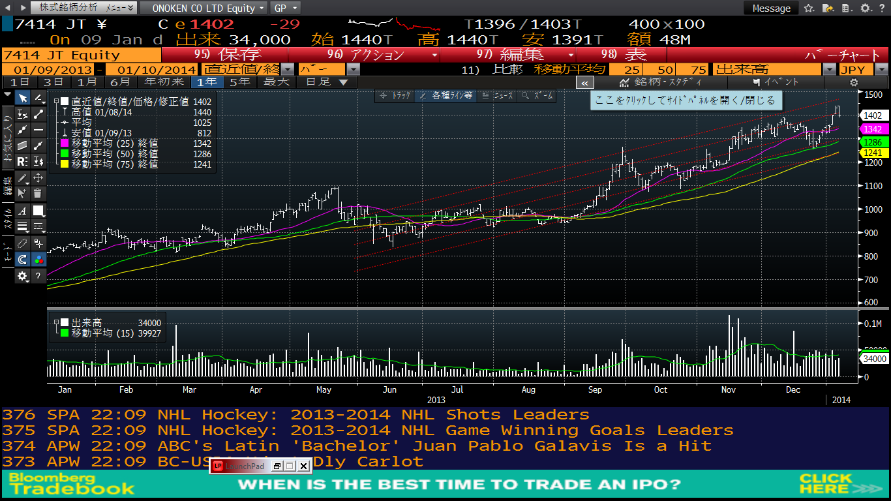Collapse the price legend tree box

point(56,102)
